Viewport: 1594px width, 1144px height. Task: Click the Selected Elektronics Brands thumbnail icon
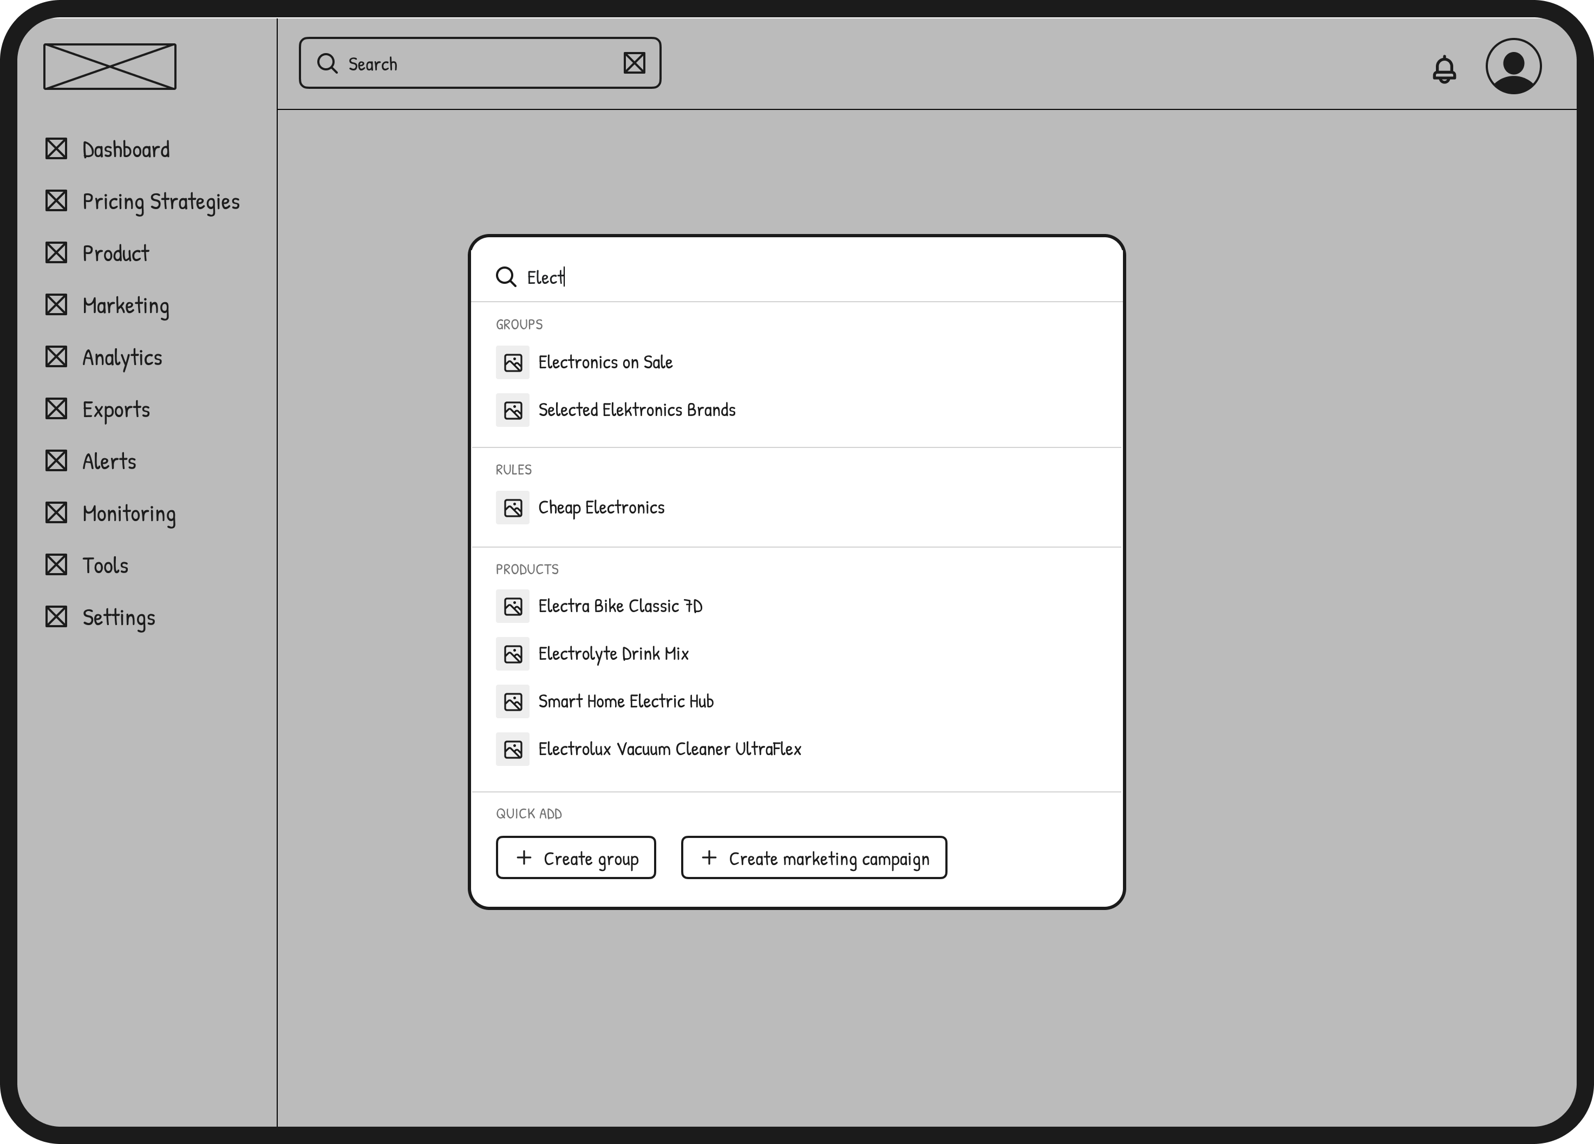(512, 410)
